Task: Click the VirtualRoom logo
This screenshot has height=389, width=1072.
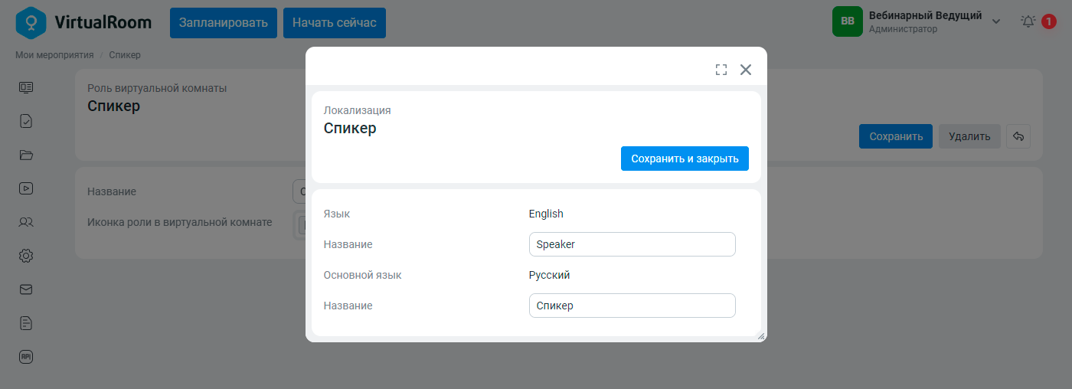Action: [x=83, y=22]
